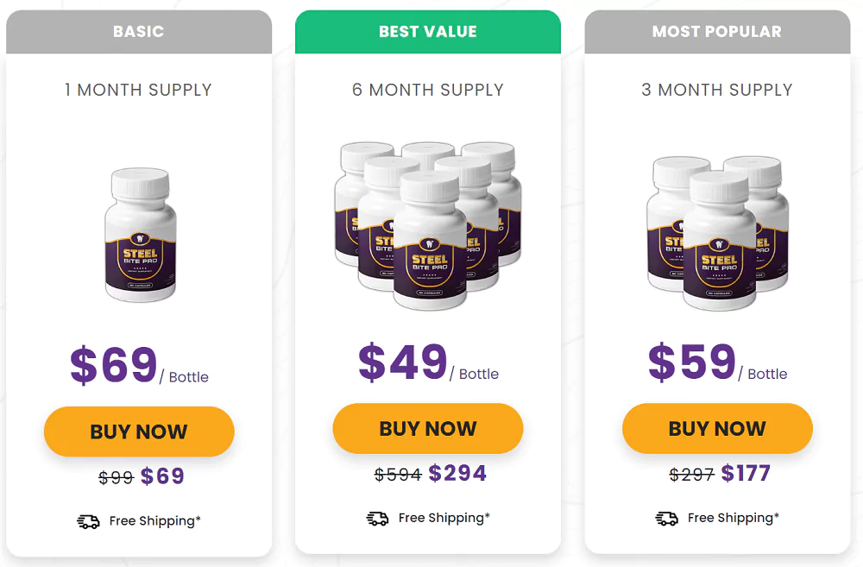Choose the green BEST VALUE header

(428, 31)
